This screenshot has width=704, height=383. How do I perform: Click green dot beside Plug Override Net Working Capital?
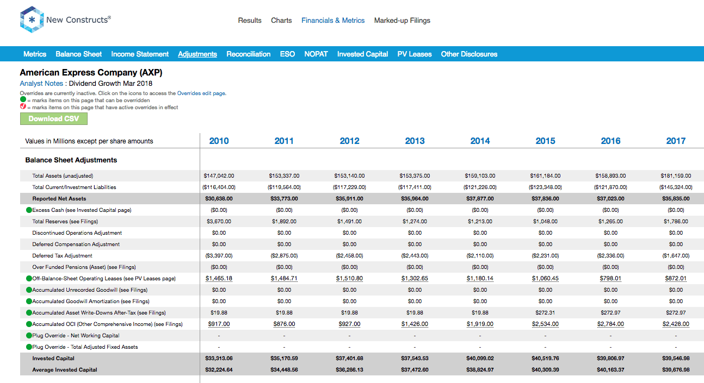click(29, 336)
